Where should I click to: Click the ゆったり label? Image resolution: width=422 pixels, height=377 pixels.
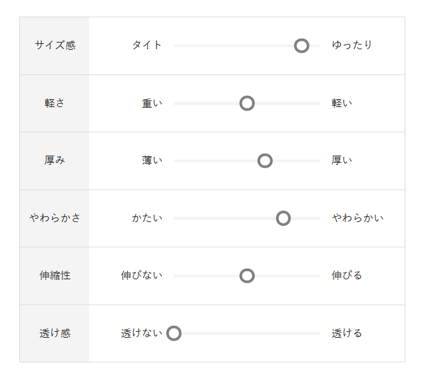(x=352, y=45)
